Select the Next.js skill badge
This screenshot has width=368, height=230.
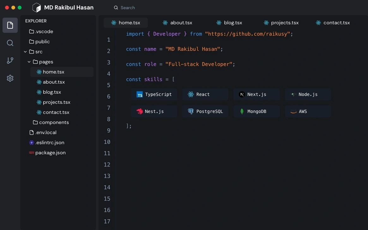[x=256, y=94]
